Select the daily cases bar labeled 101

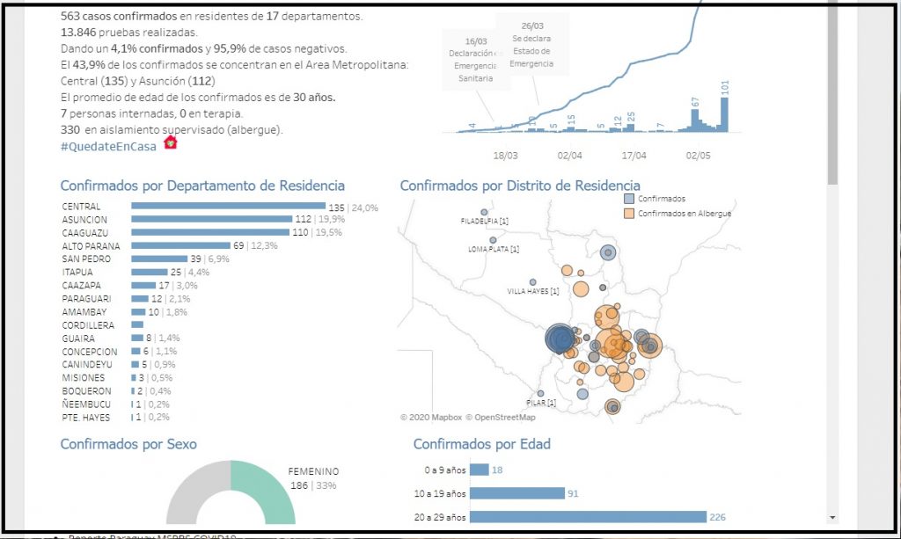point(725,113)
